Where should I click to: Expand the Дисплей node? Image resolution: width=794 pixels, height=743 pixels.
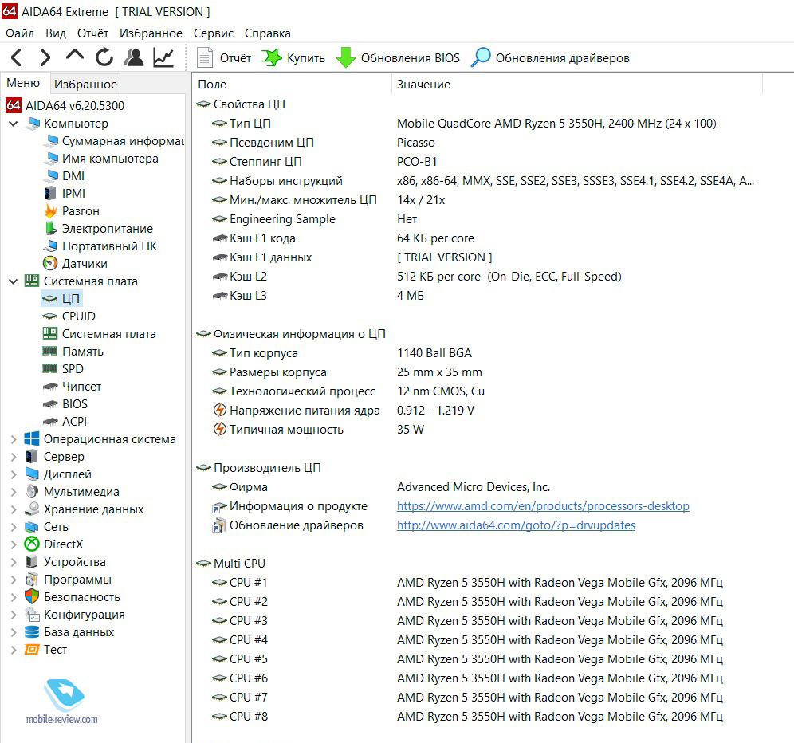pyautogui.click(x=14, y=474)
